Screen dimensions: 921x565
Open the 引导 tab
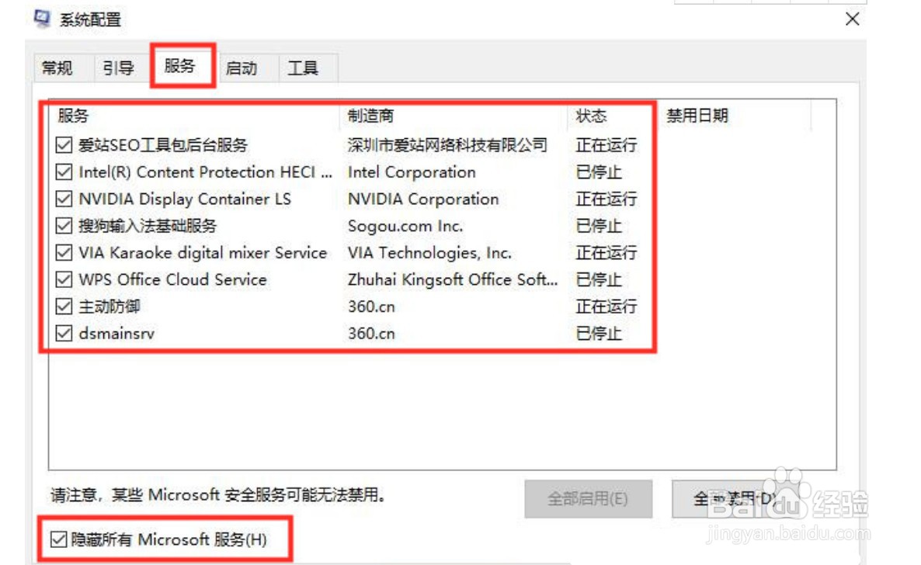(x=118, y=68)
